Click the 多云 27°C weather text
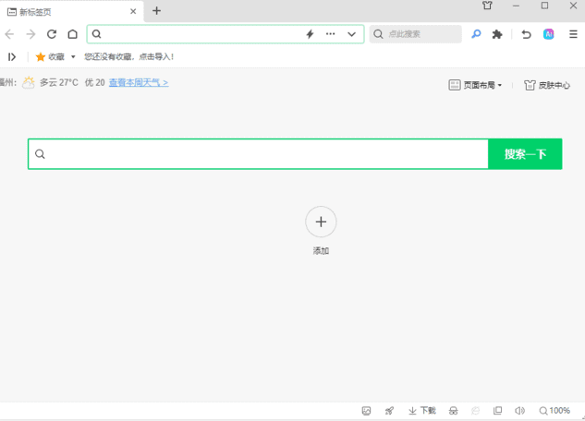The image size is (585, 421). (x=59, y=82)
